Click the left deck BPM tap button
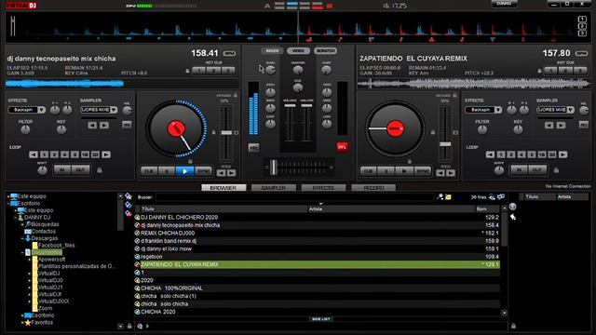The width and height of the screenshot is (596, 335). tap(229, 54)
